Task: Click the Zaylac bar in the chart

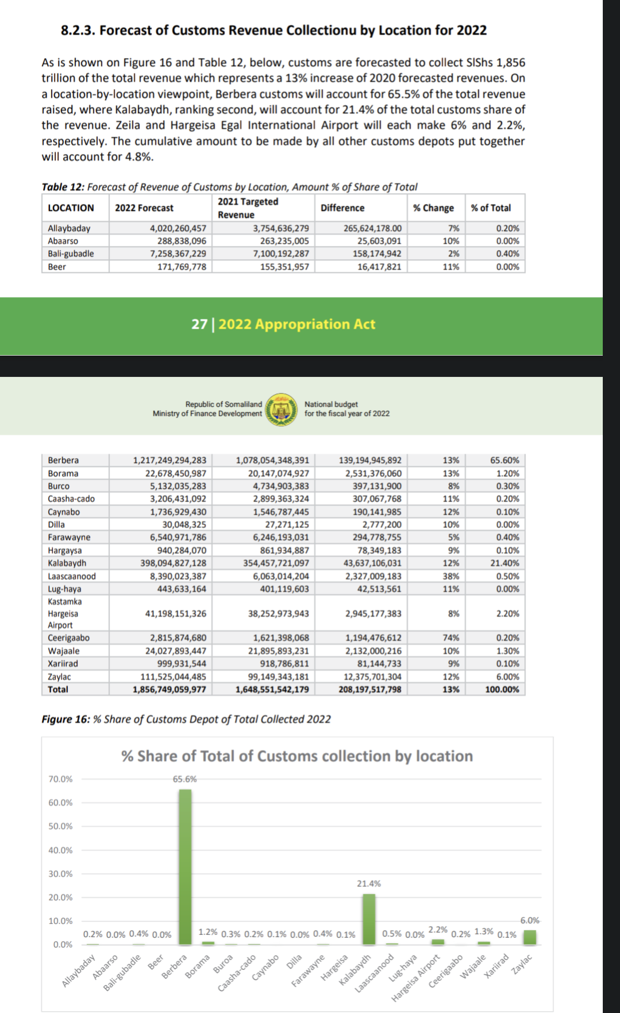Action: (530, 937)
